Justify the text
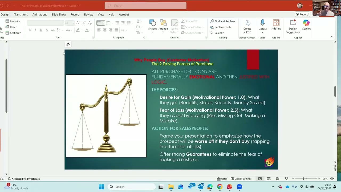This screenshot has height=192, width=341. pos(116,30)
